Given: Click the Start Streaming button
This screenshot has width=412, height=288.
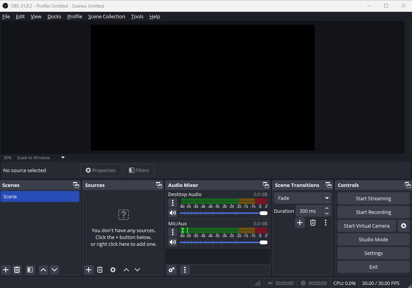Looking at the screenshot, I should coord(373,198).
